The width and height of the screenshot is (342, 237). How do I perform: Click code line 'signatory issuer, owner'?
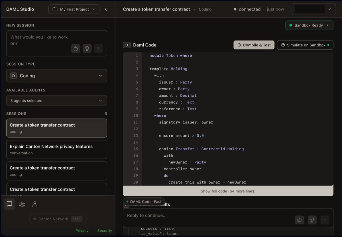186,122
